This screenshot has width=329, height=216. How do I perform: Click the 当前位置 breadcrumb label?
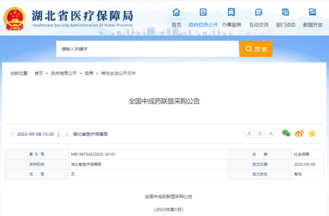pyautogui.click(x=20, y=73)
